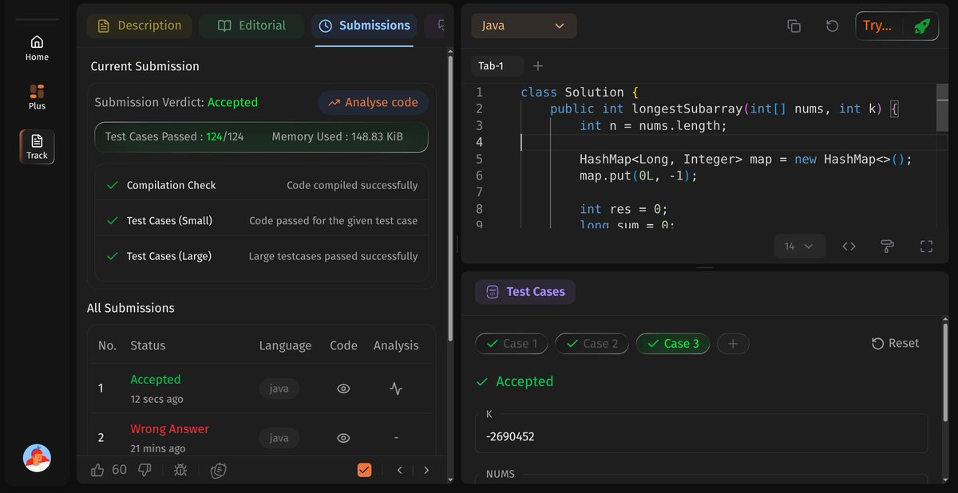958x493 pixels.
Task: Click the Wrong Answer status in row 2
Action: (x=169, y=429)
